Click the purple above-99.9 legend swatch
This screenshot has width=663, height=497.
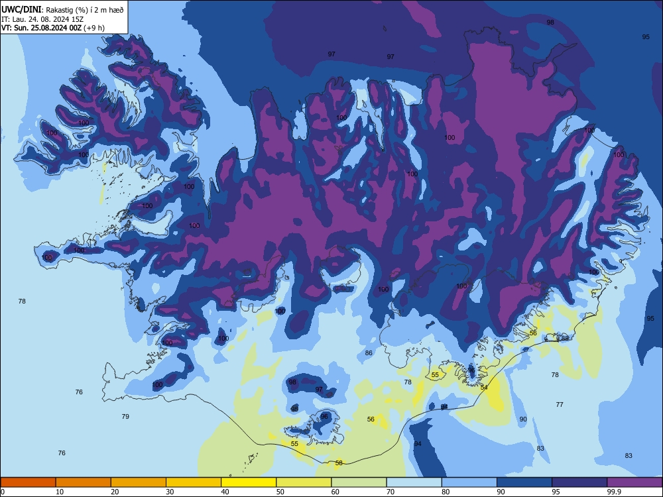[634, 482]
